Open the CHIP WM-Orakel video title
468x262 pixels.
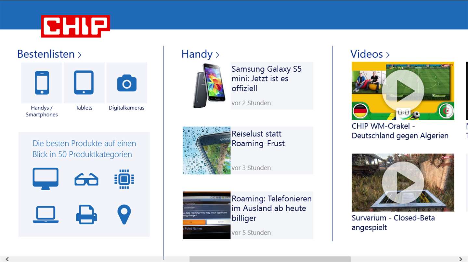(400, 131)
